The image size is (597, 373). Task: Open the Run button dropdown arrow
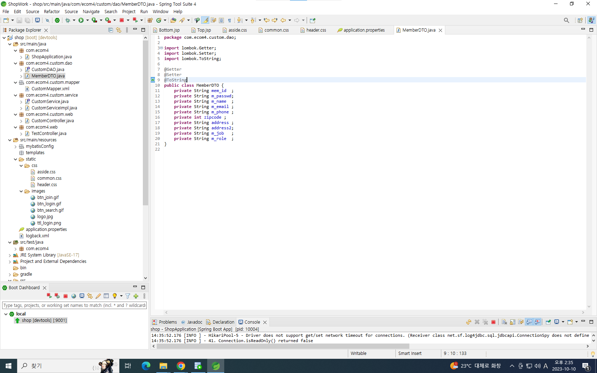[87, 20]
